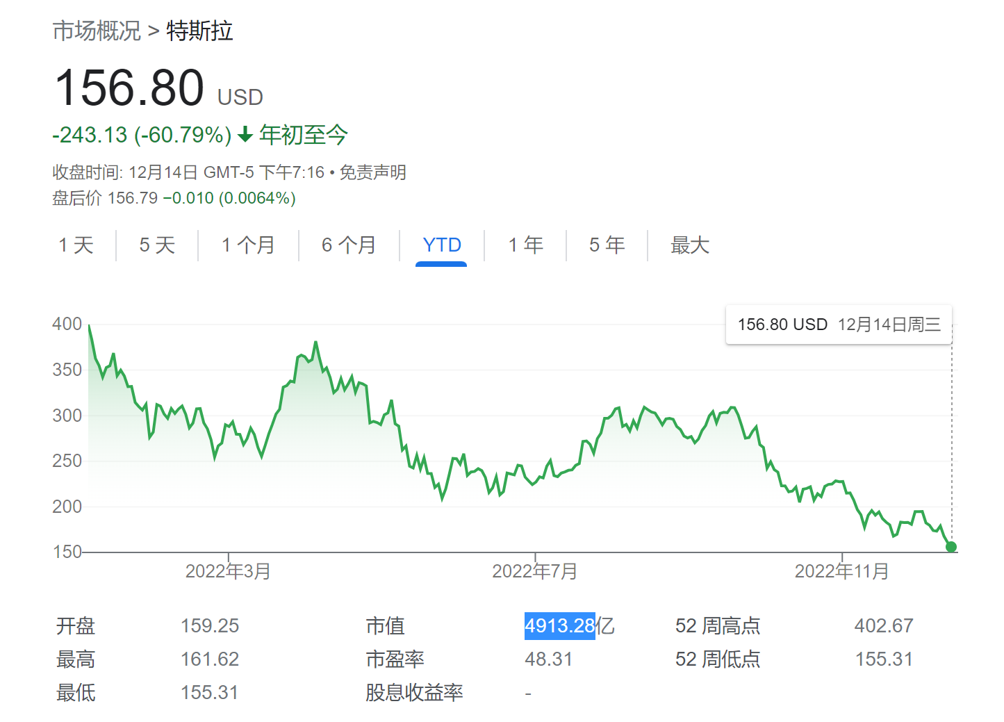Select the 5 天 time range tab
1004x722 pixels.
tap(157, 245)
